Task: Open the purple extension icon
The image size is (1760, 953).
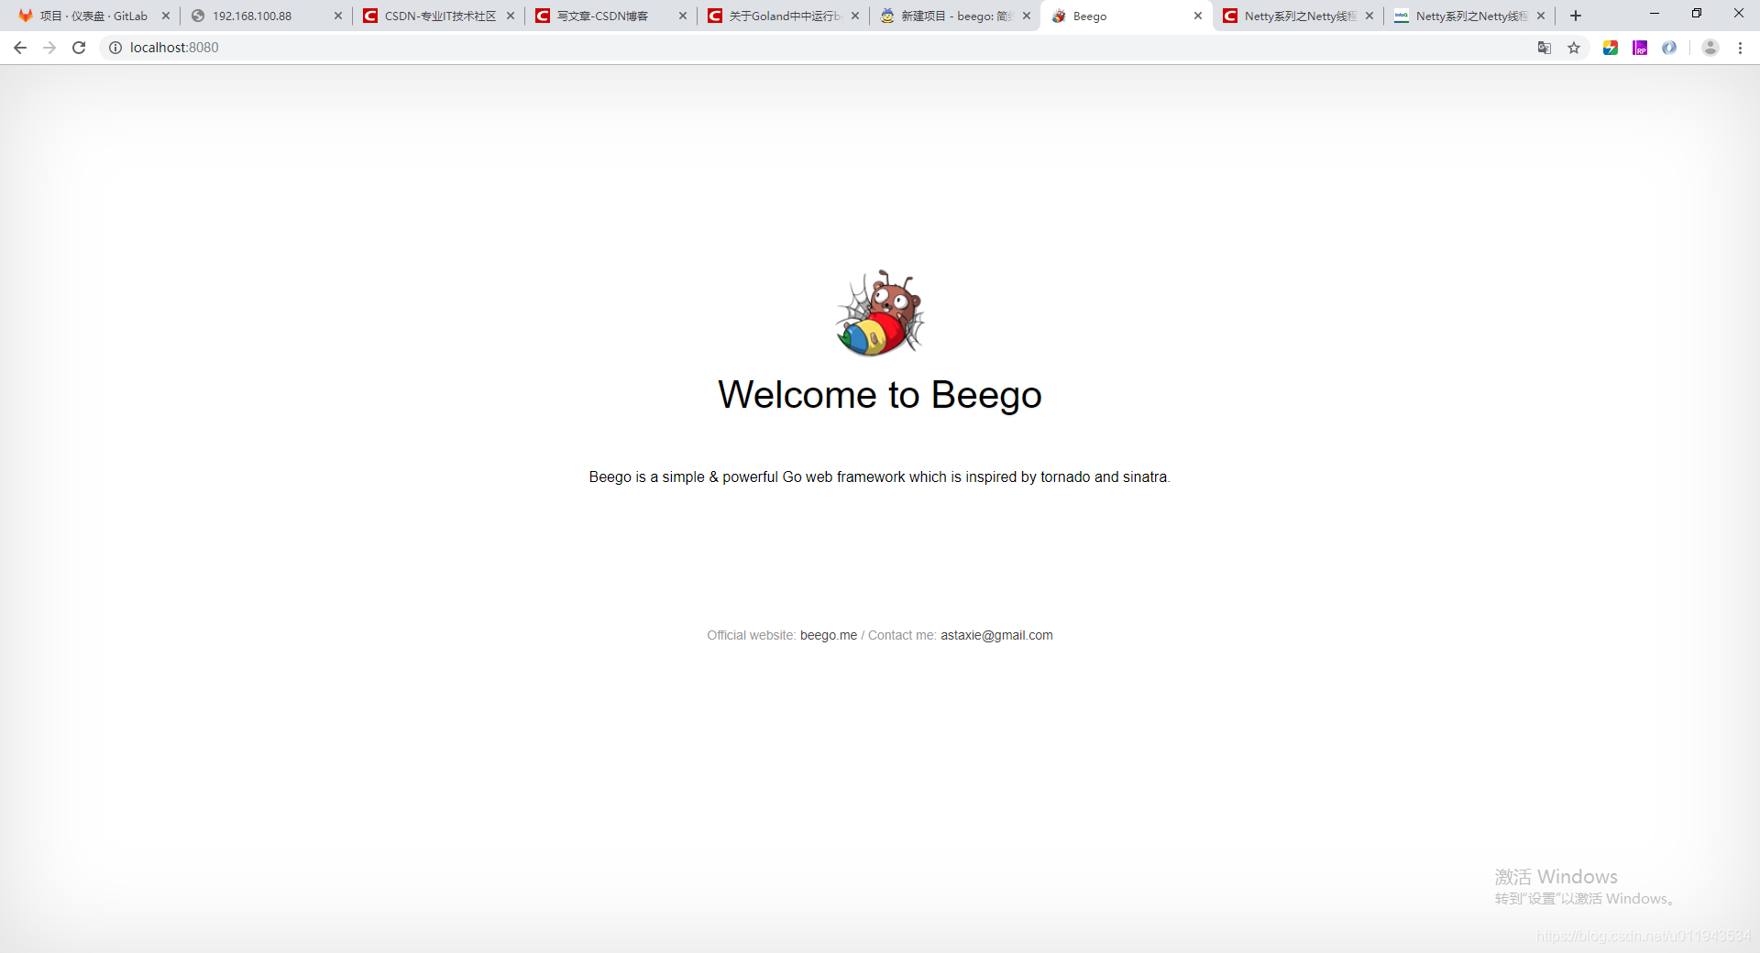Action: [1640, 48]
